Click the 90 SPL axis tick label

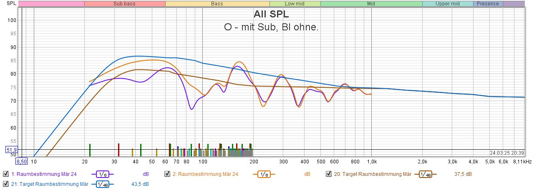click(x=13, y=47)
